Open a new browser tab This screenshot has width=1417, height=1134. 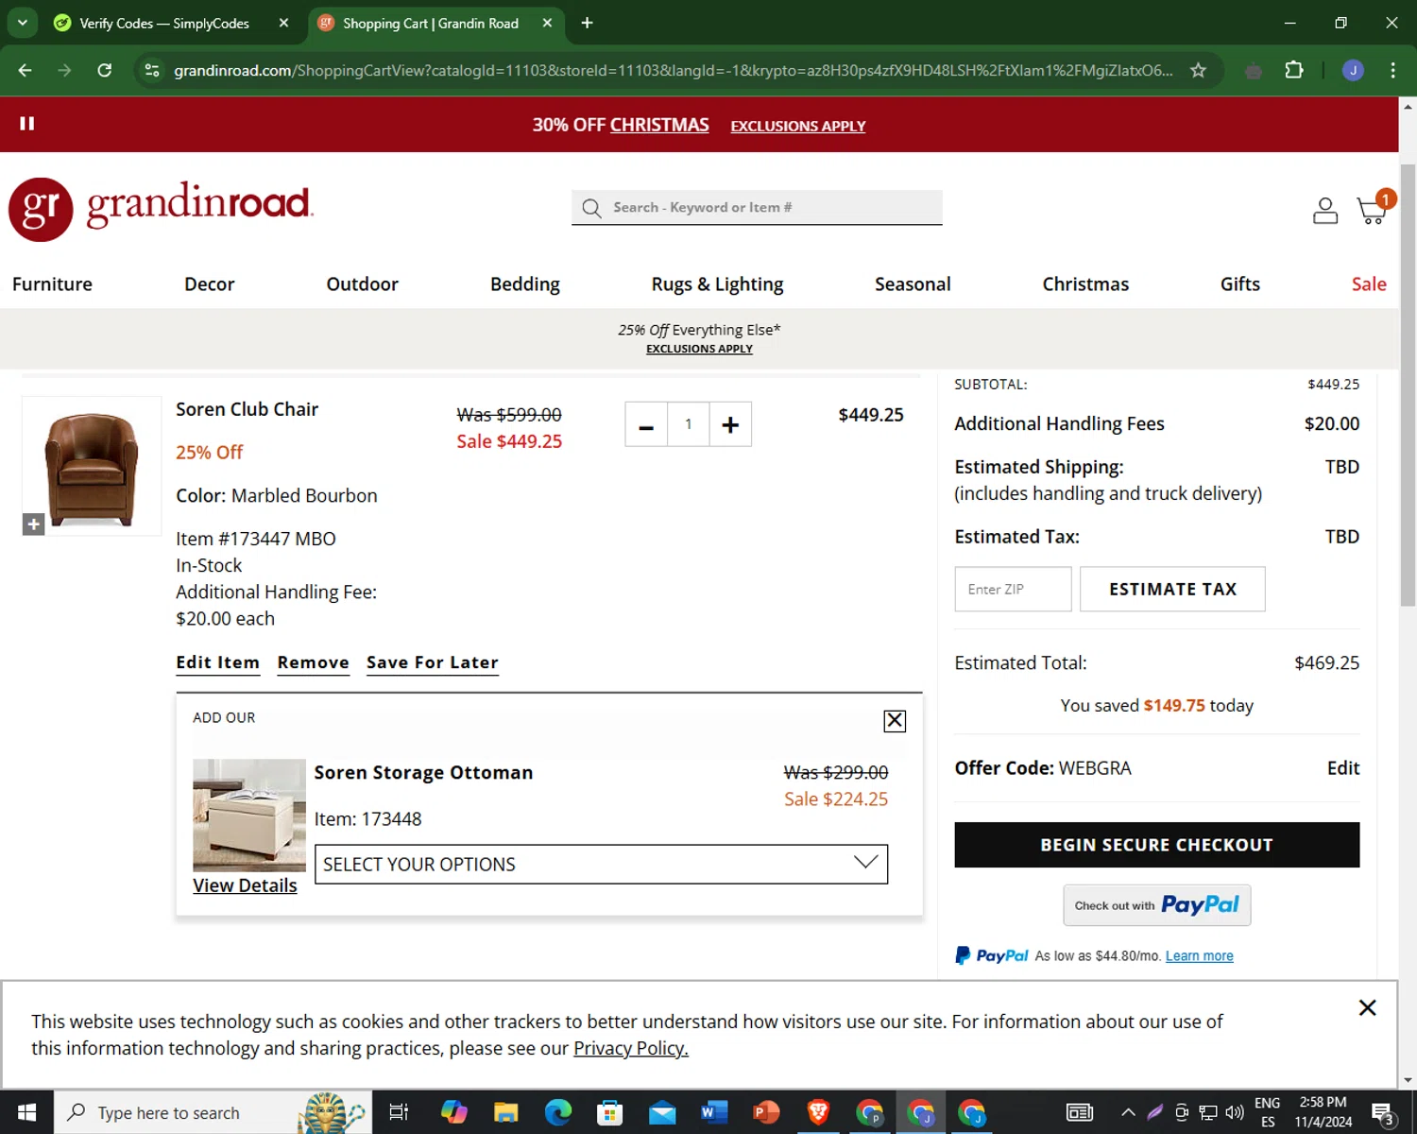pyautogui.click(x=587, y=23)
